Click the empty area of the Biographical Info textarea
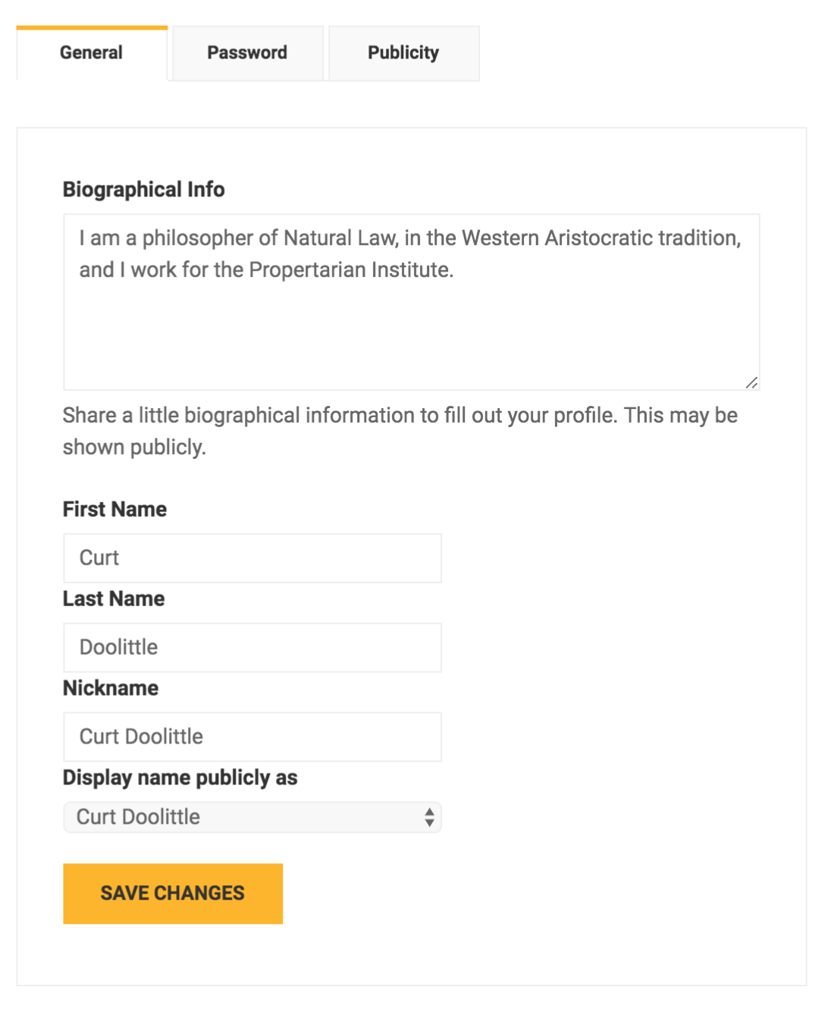The image size is (831, 1009). pyautogui.click(x=409, y=334)
